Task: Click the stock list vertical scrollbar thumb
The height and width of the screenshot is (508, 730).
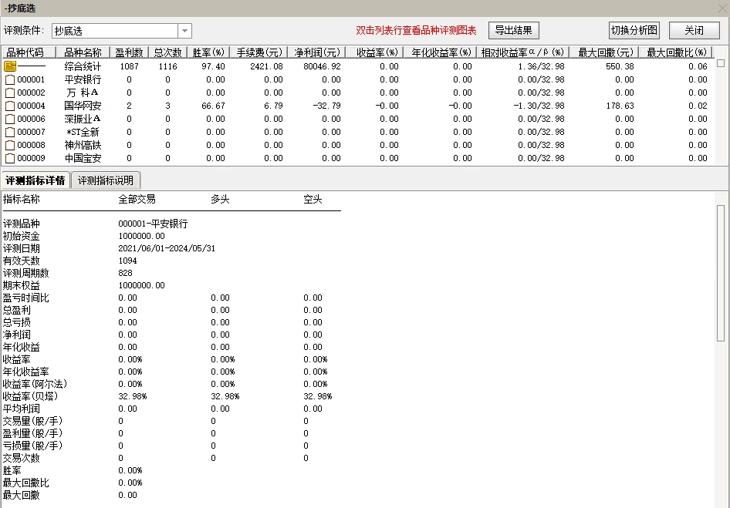Action: (721, 62)
